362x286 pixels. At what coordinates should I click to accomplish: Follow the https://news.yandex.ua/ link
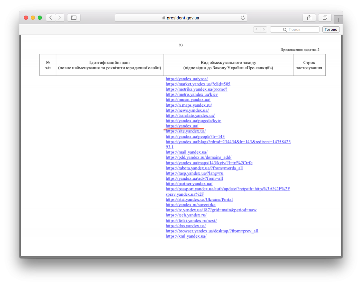click(x=187, y=110)
